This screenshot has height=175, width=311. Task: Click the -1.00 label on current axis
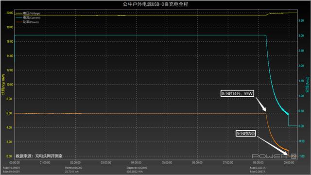[x=301, y=157]
